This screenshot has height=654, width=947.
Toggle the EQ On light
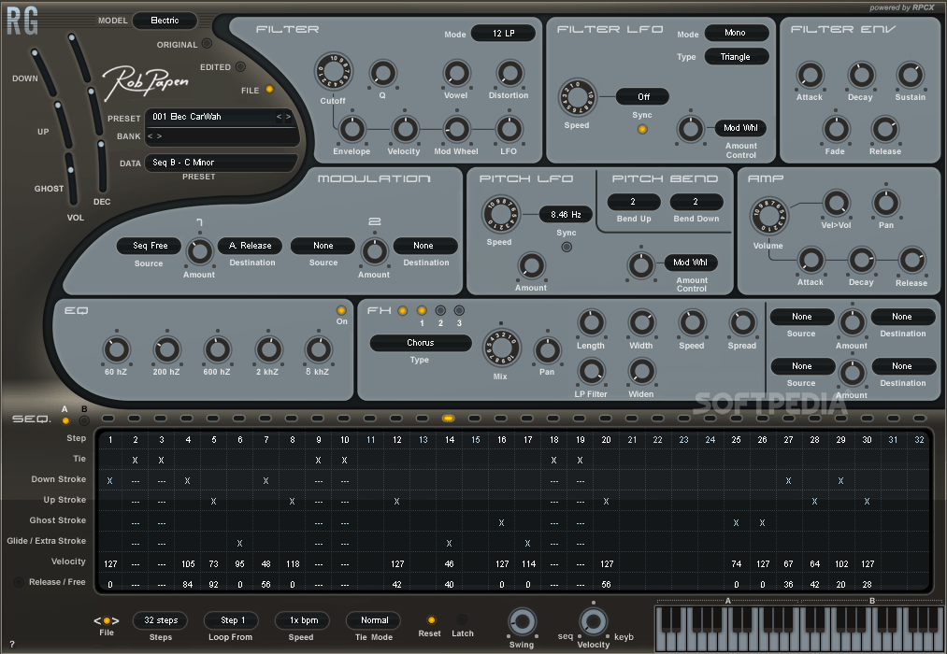pyautogui.click(x=341, y=311)
